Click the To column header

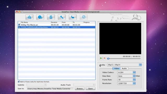(x=78, y=22)
